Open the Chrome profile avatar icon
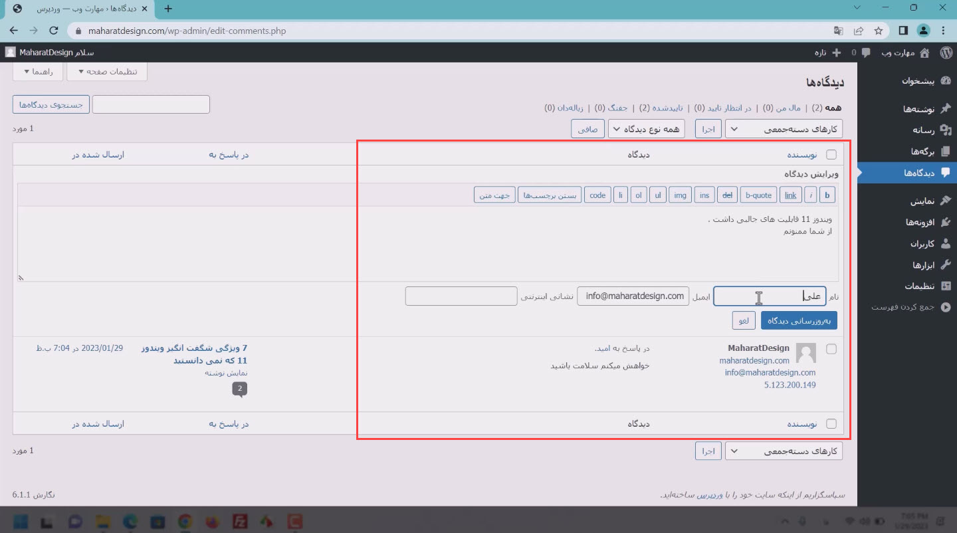The image size is (957, 533). [x=923, y=31]
